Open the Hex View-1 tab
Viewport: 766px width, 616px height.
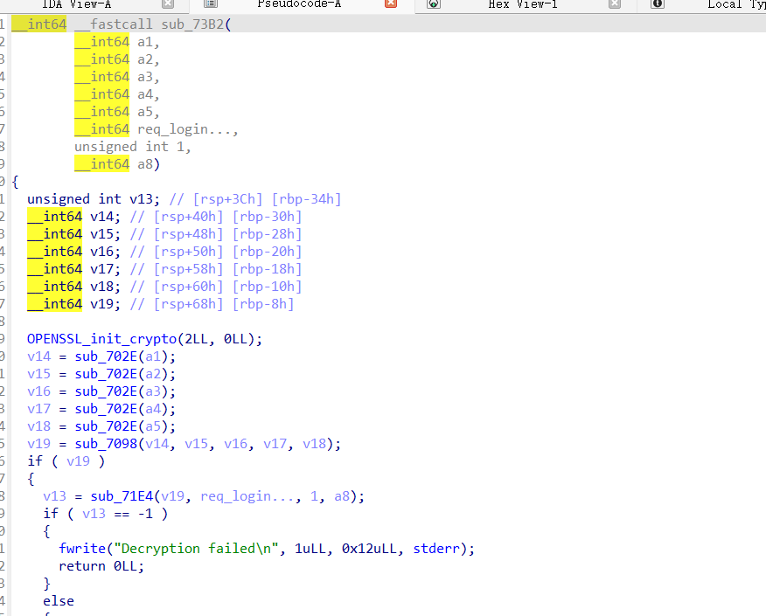pyautogui.click(x=523, y=3)
